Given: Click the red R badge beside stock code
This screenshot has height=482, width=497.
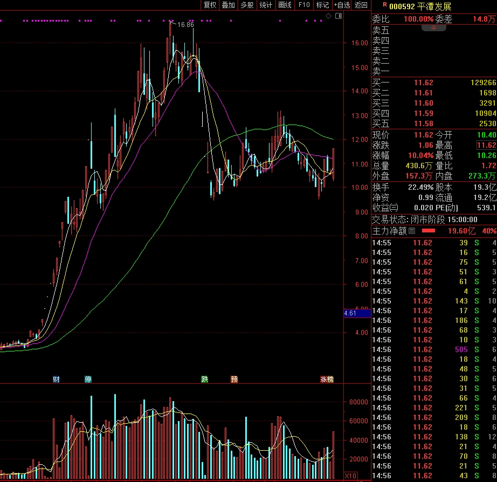Looking at the screenshot, I should pyautogui.click(x=384, y=5).
